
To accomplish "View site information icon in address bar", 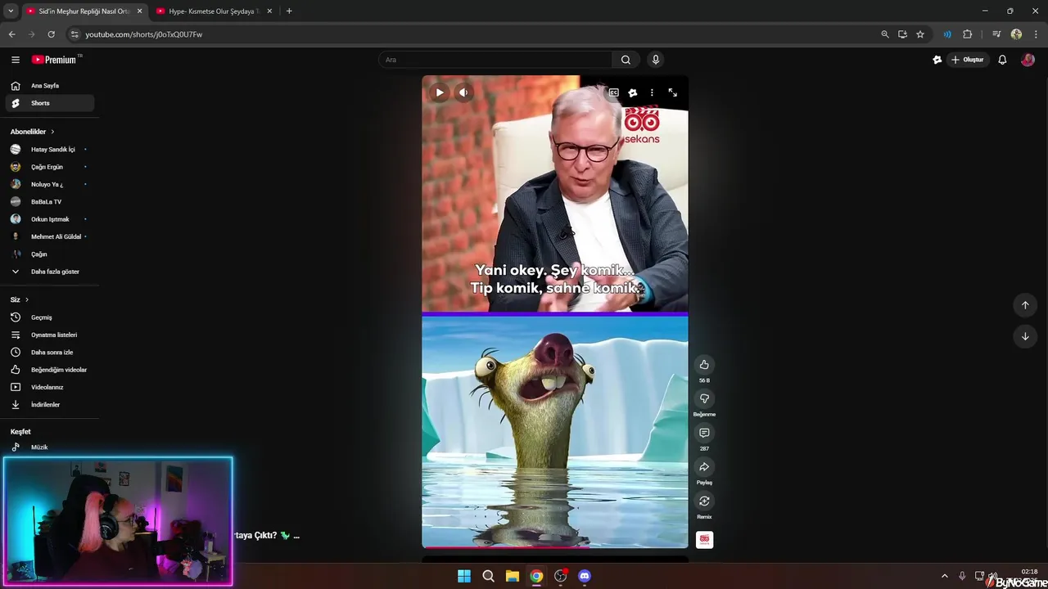I will point(75,34).
